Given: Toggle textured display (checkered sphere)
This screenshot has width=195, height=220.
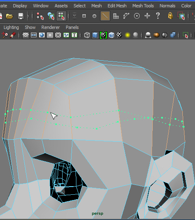Looking at the screenshot, I should (119, 35).
